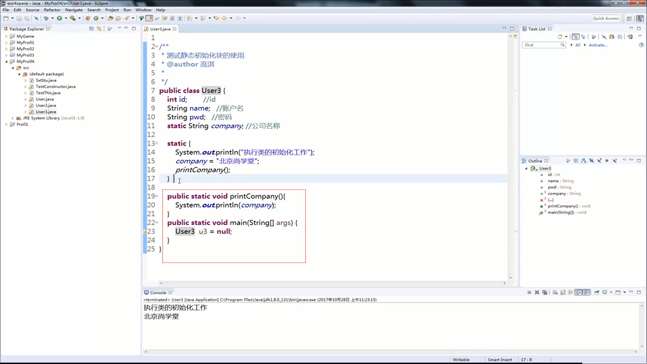Select SxtStu.java in Package Explorer

(x=46, y=80)
